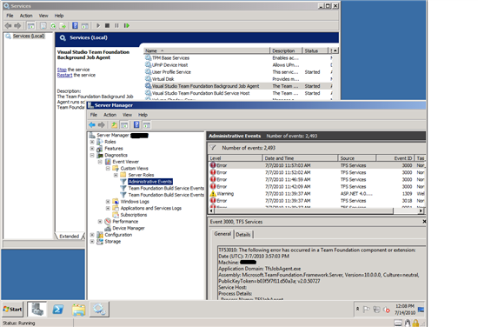Viewport: 478px width, 327px height.
Task: Click Action Center flag tray icon
Action: click(x=367, y=310)
